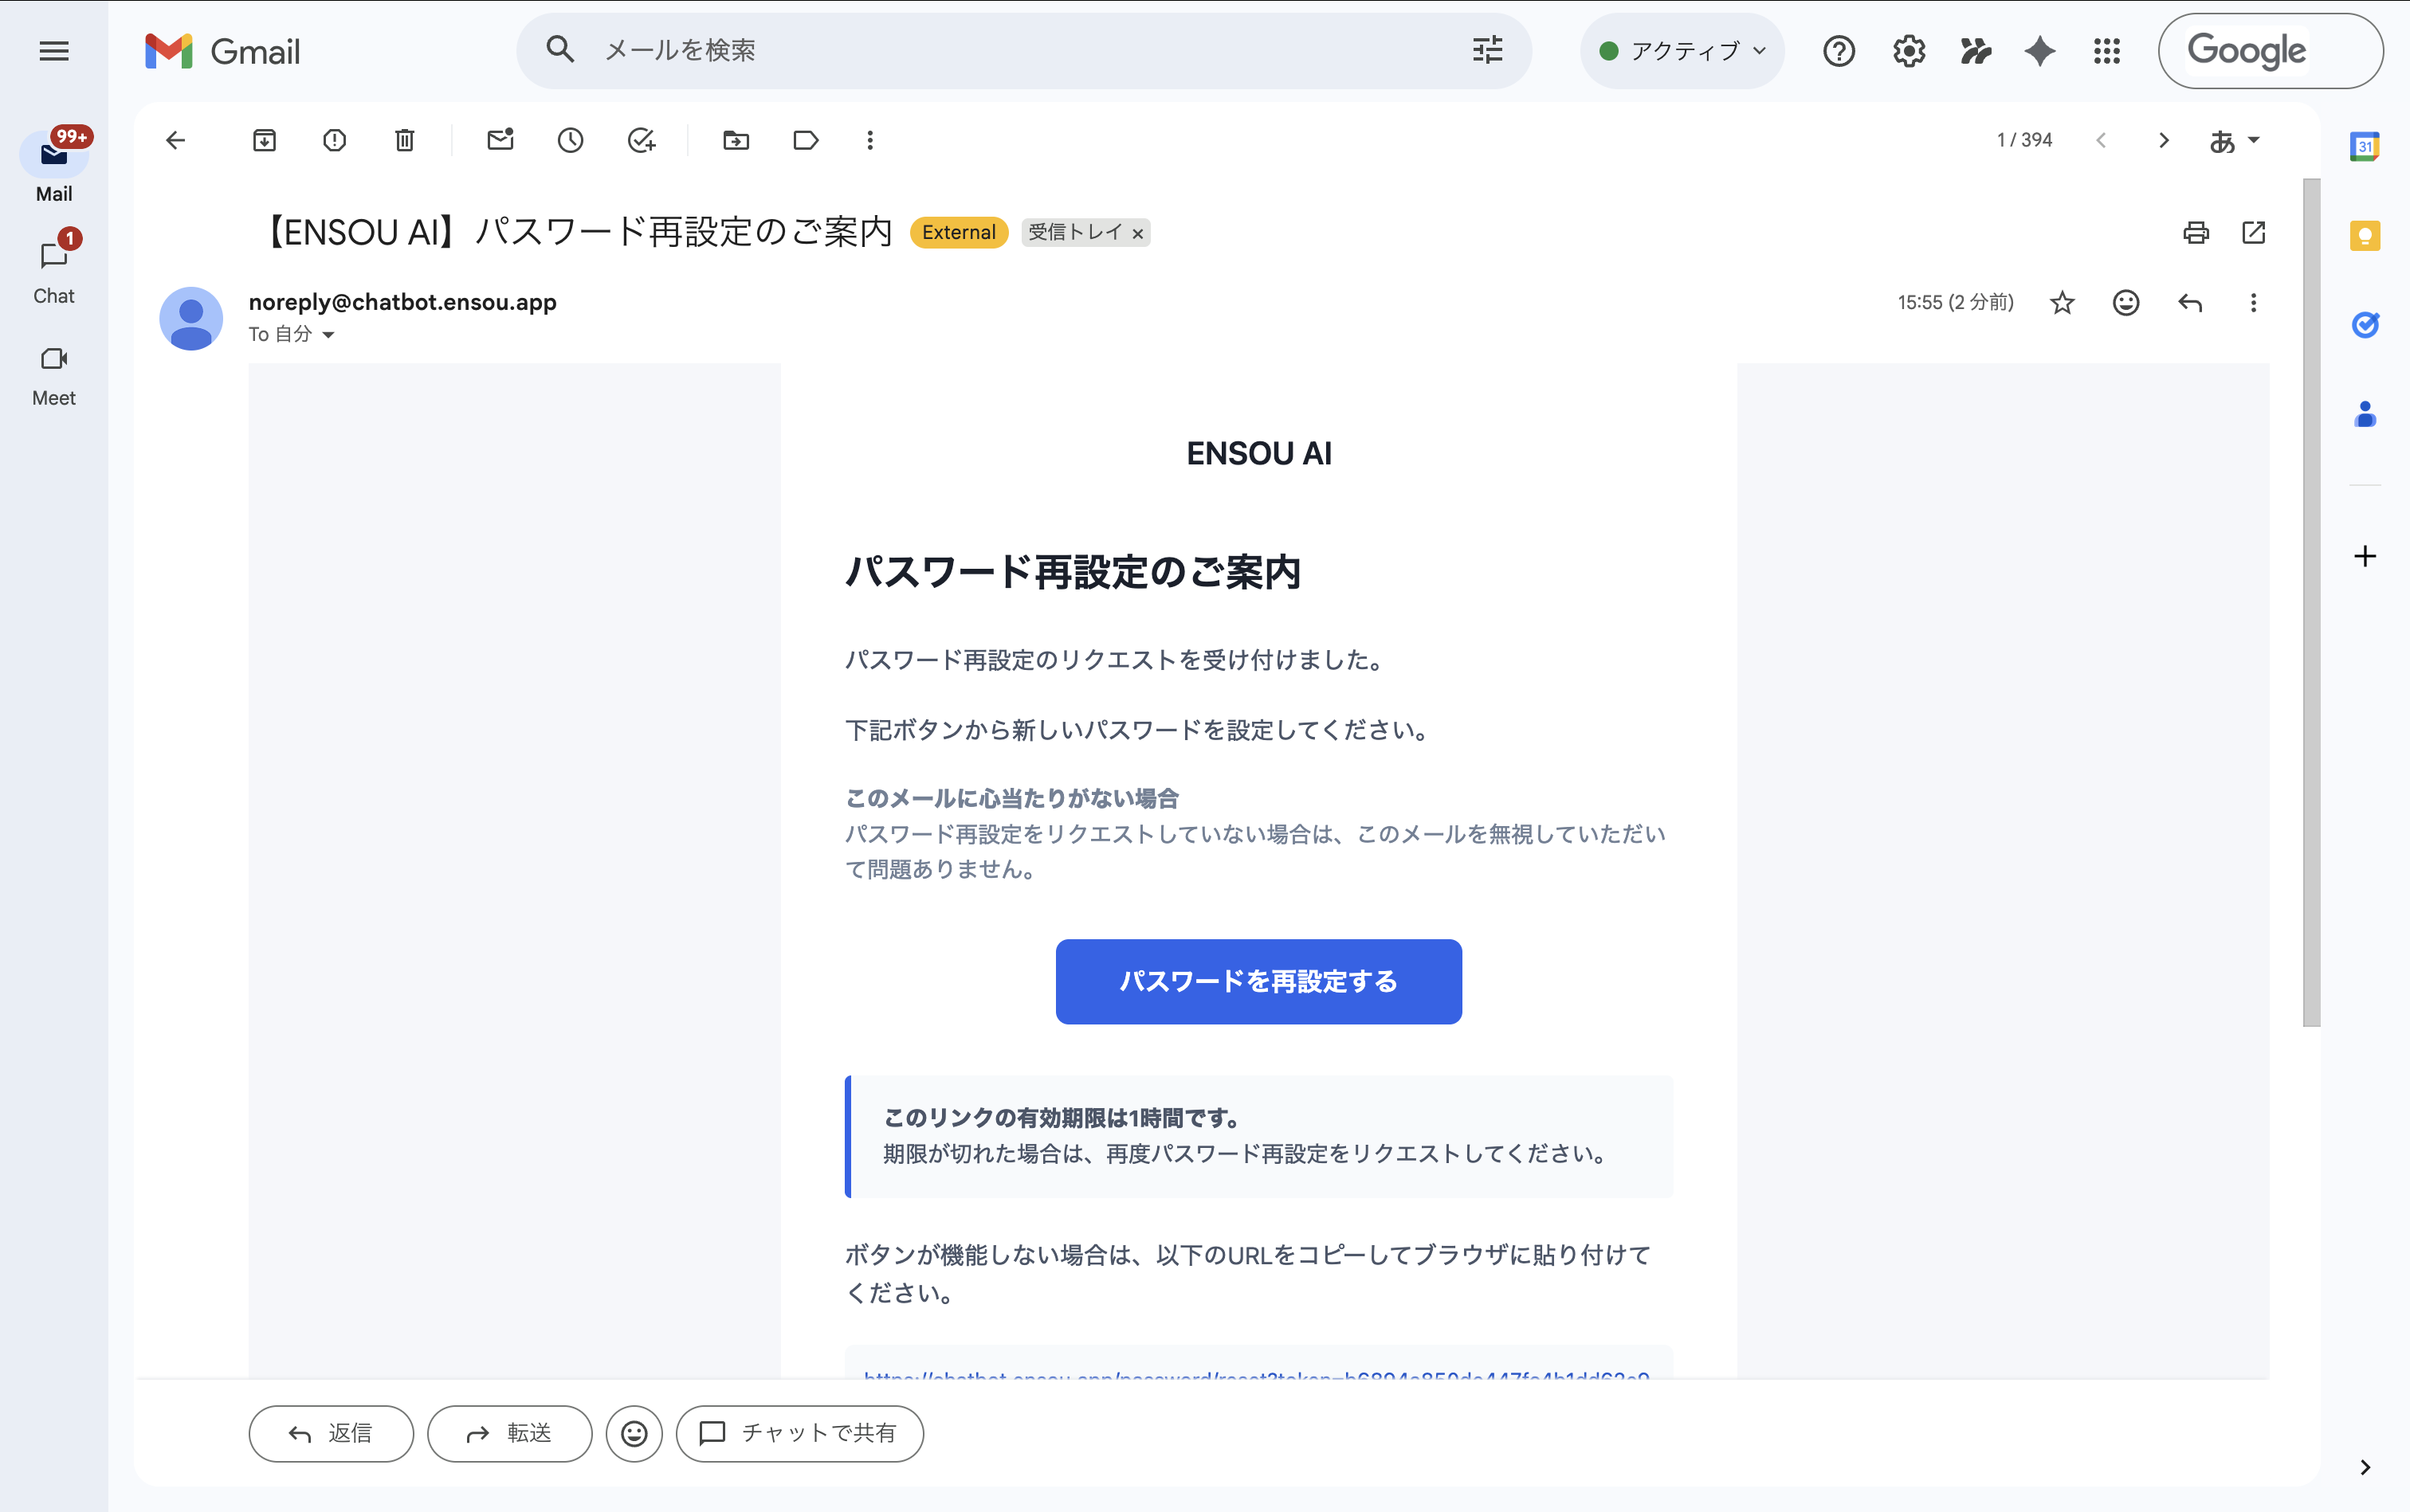
Task: Archive this email
Action: (x=264, y=140)
